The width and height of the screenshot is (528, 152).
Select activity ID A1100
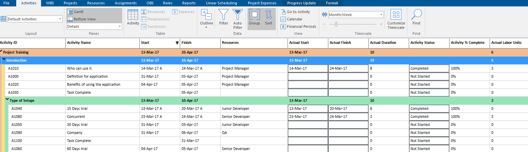tap(17, 141)
